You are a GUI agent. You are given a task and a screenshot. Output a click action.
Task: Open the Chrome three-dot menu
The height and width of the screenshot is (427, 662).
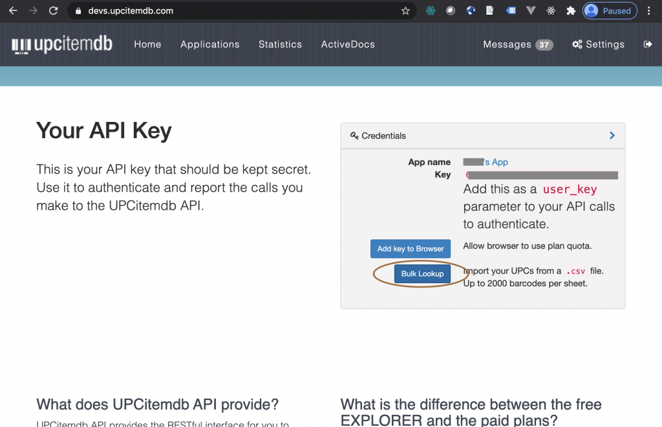pos(649,11)
